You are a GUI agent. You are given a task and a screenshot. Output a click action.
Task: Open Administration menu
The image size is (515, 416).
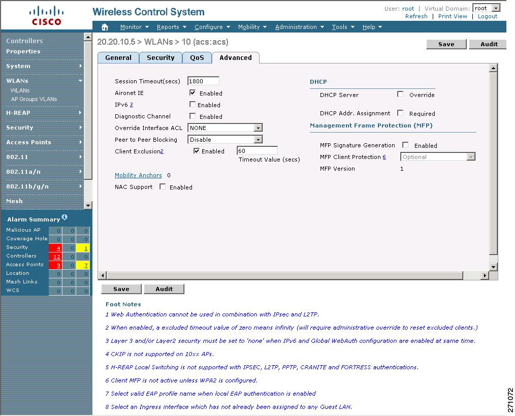pyautogui.click(x=300, y=27)
